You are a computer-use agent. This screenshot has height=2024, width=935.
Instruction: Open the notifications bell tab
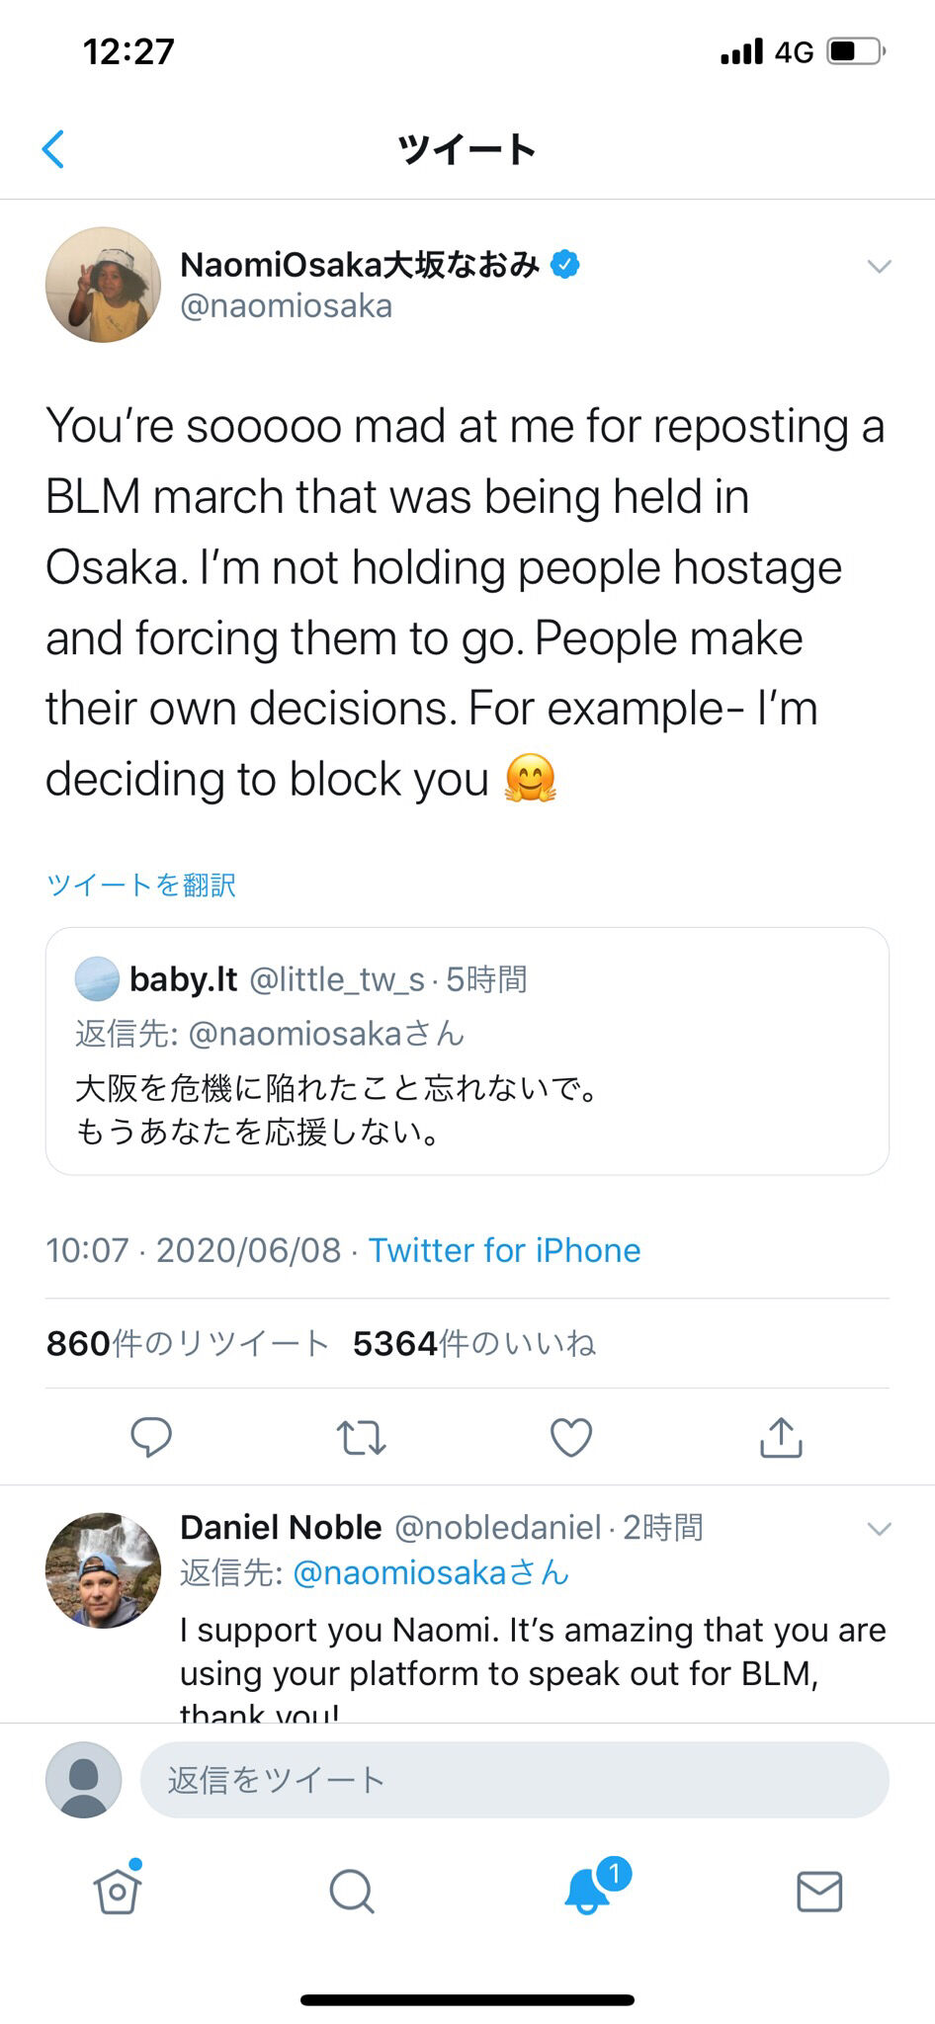[x=589, y=1890]
